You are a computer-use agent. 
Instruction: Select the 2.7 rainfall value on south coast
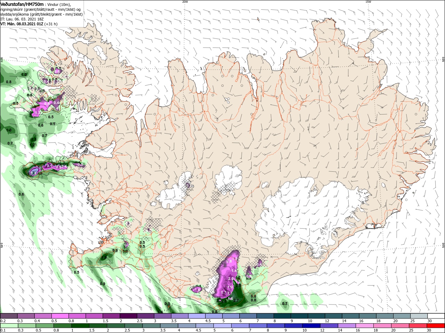click(236, 300)
